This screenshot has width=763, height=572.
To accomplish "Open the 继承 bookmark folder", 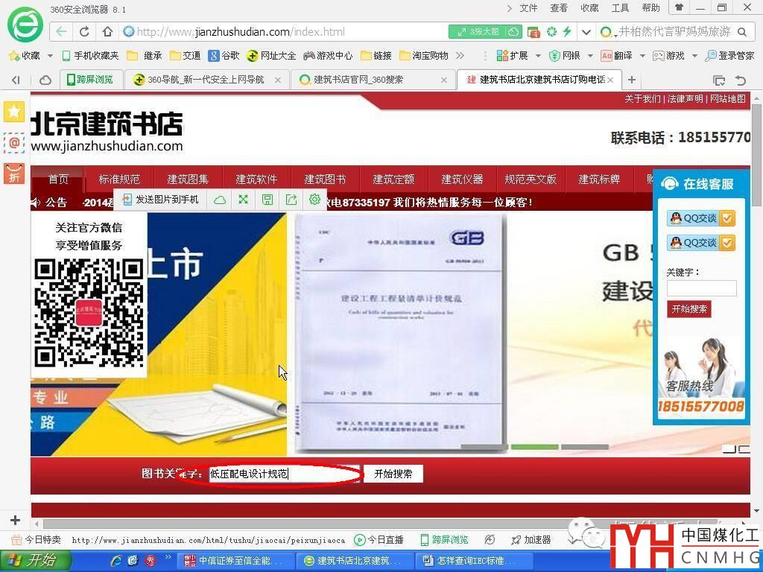I will (x=144, y=55).
